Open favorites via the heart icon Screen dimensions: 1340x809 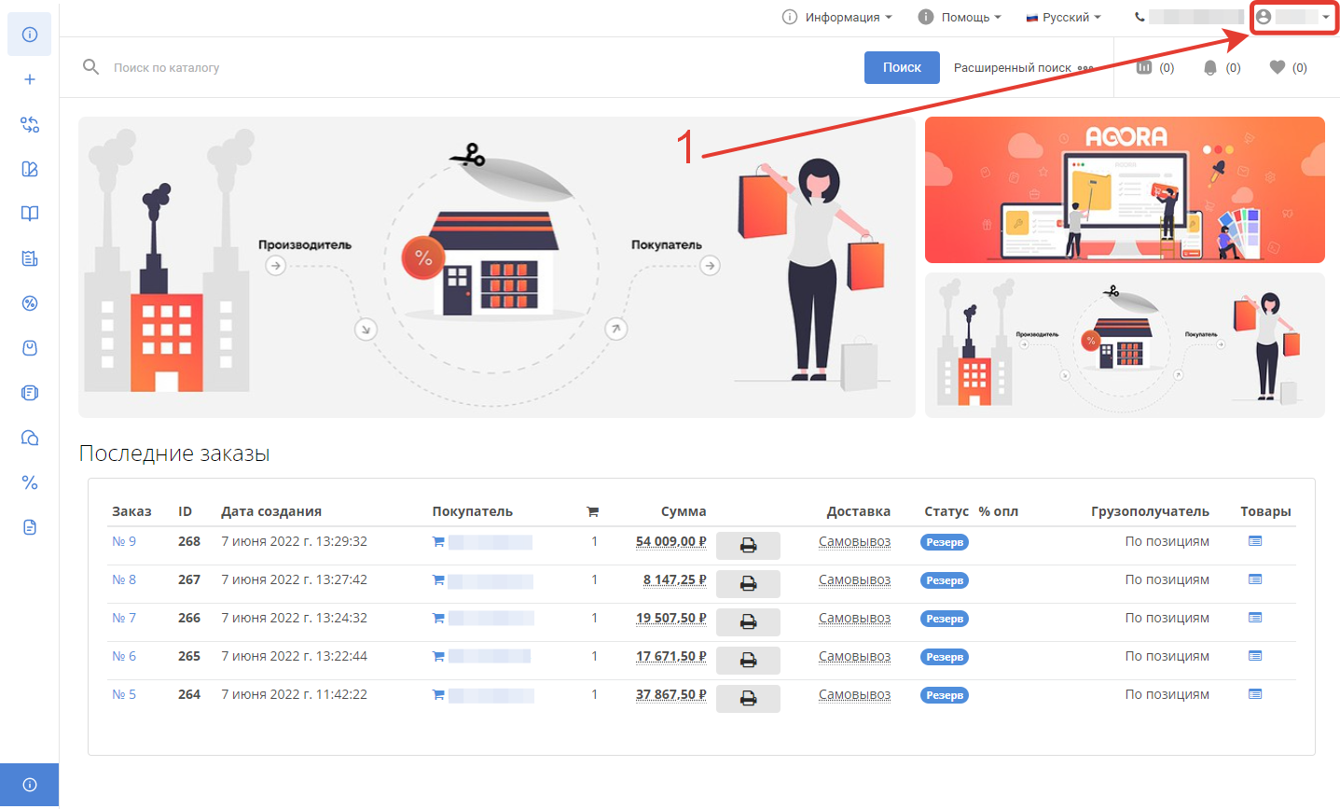pyautogui.click(x=1278, y=67)
